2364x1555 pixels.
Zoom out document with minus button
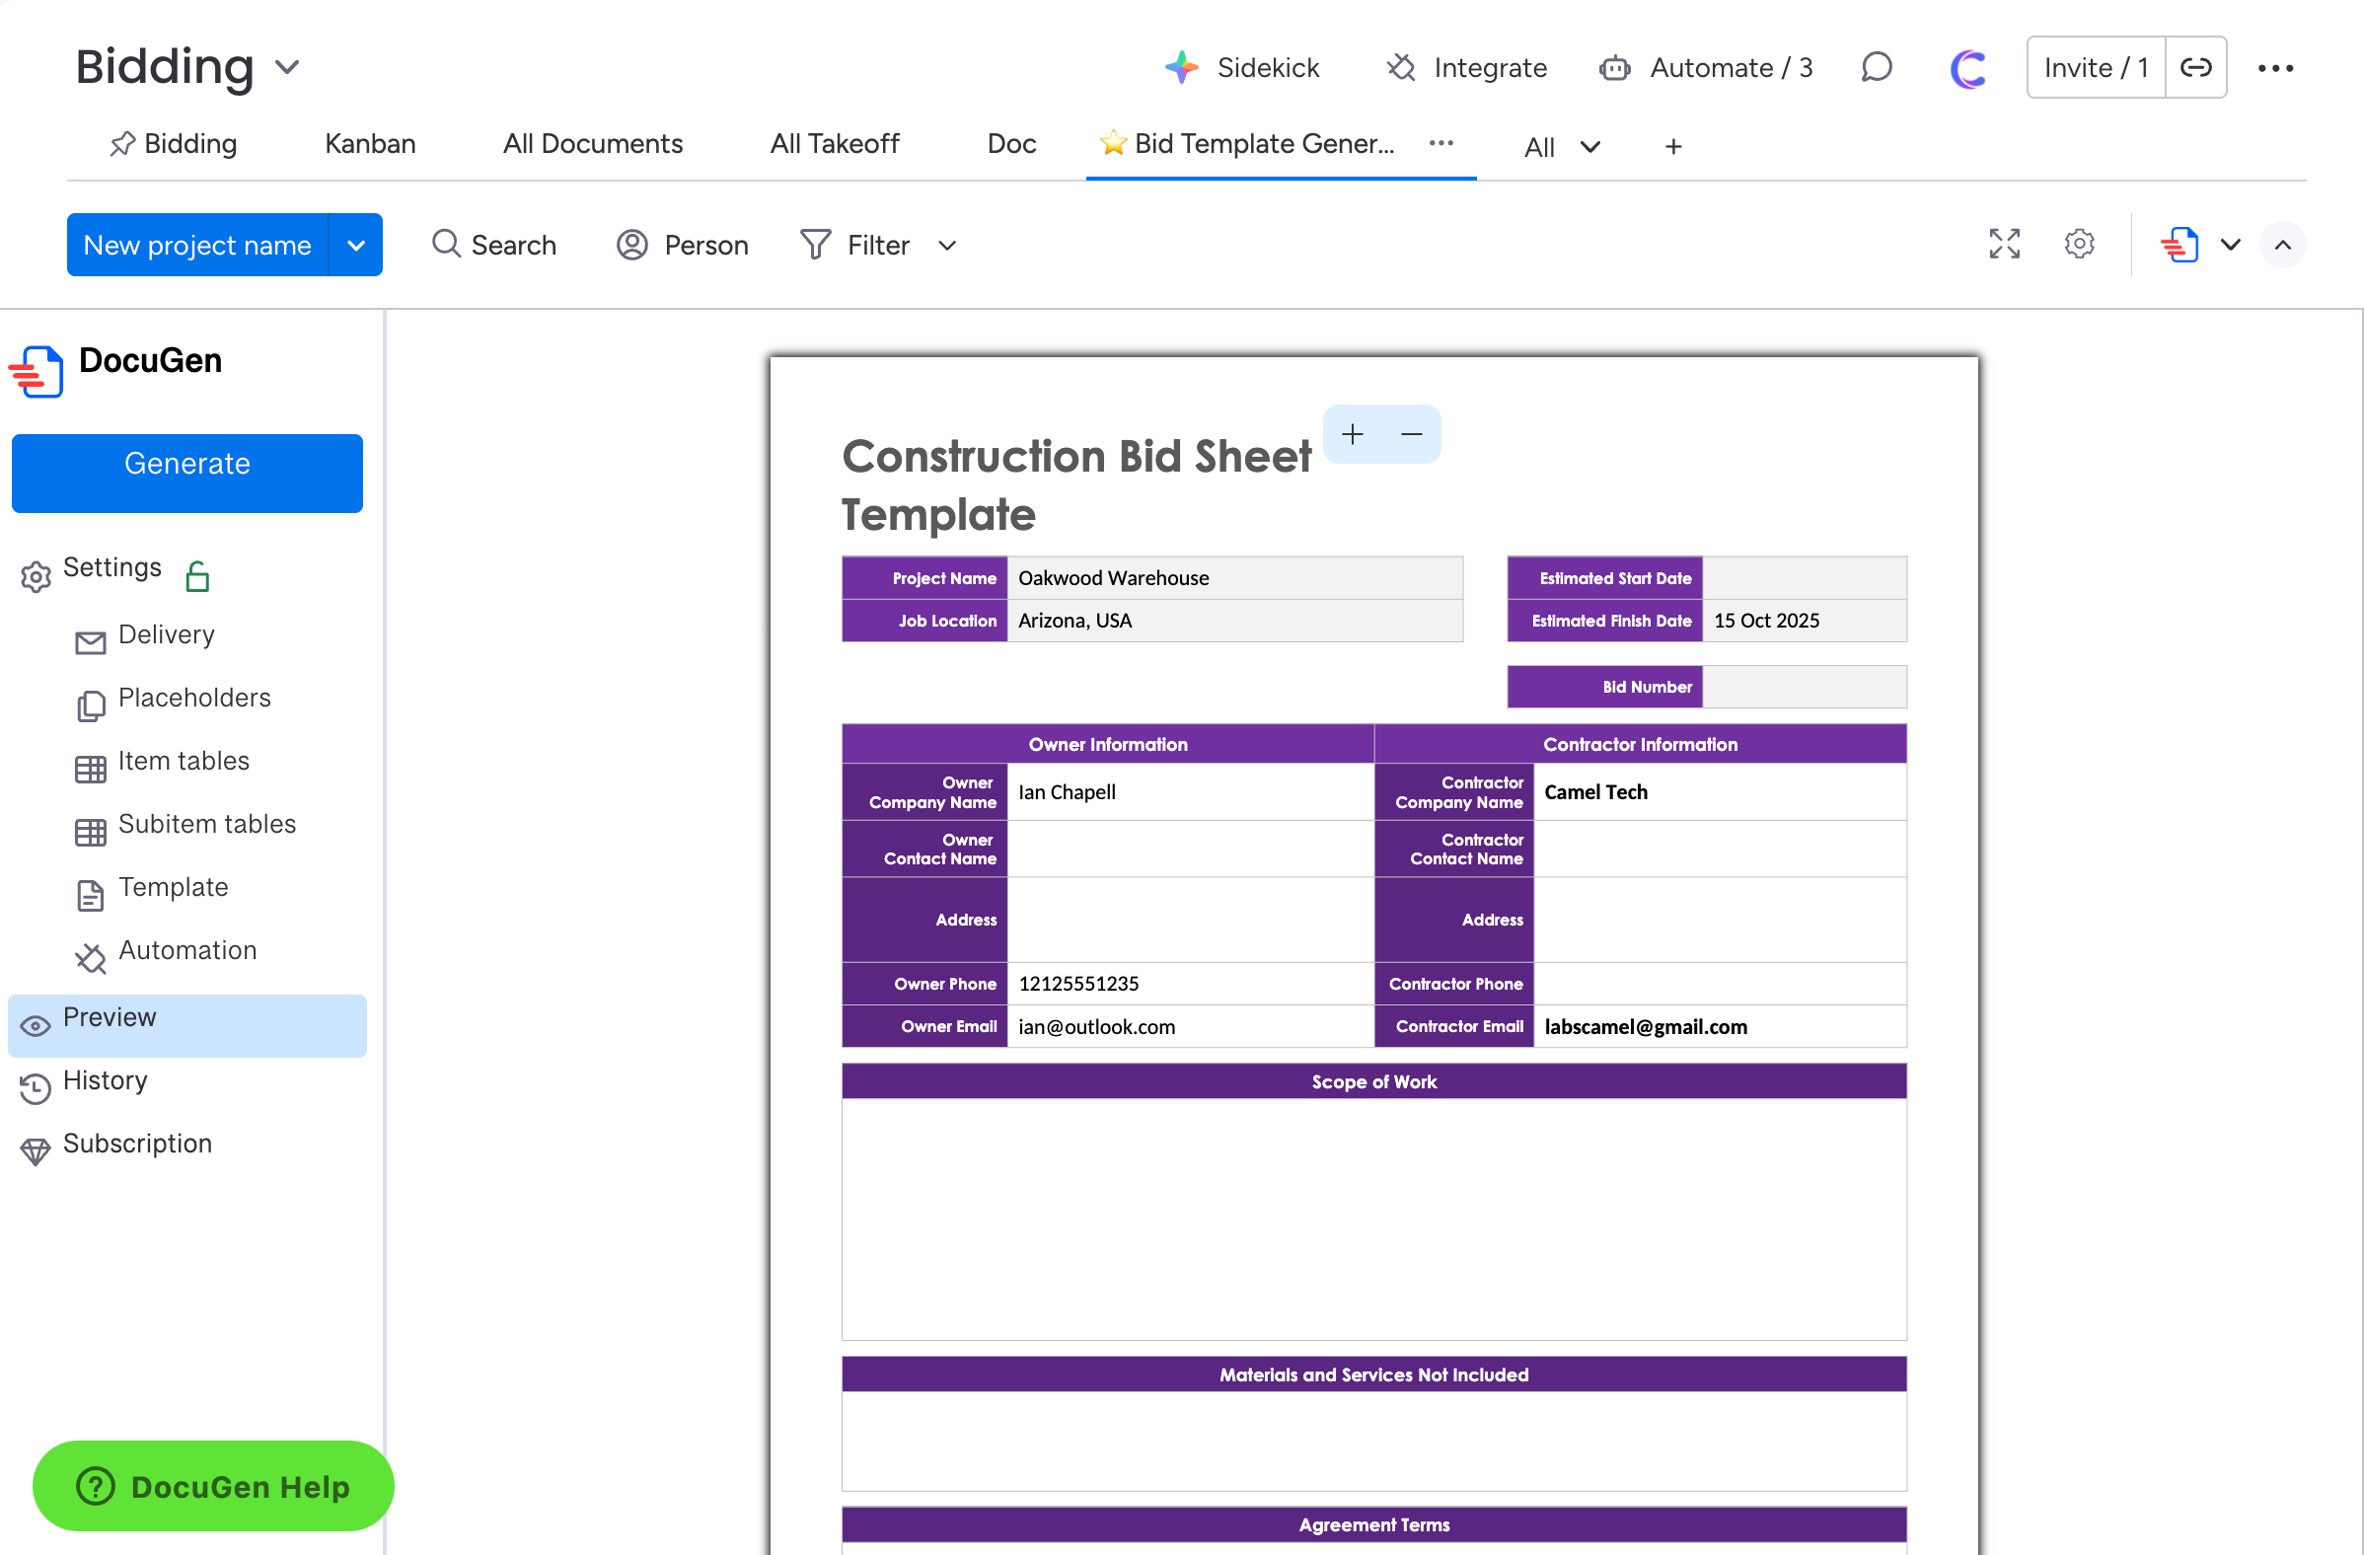[1411, 434]
